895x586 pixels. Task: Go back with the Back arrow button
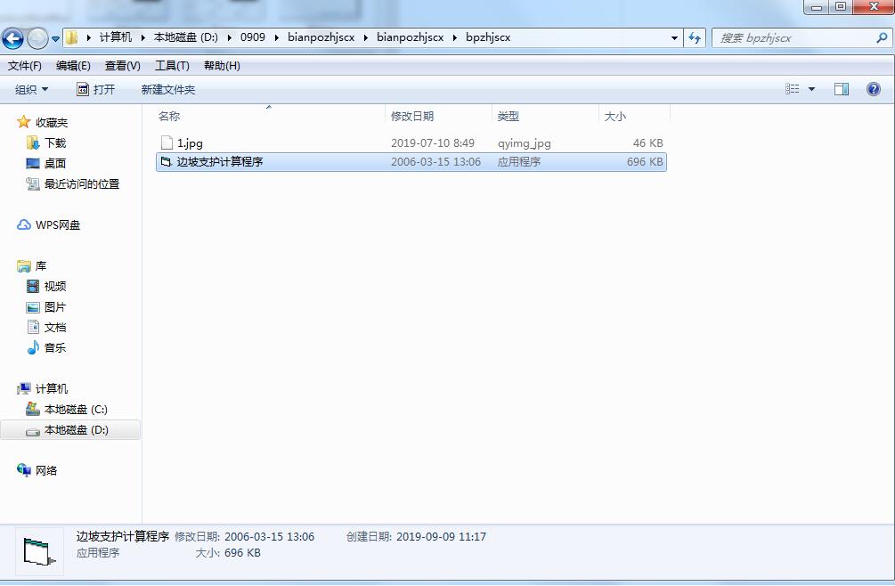pyautogui.click(x=12, y=39)
